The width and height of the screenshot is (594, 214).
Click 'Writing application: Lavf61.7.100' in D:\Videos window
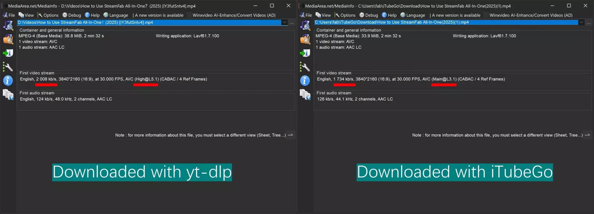(187, 36)
